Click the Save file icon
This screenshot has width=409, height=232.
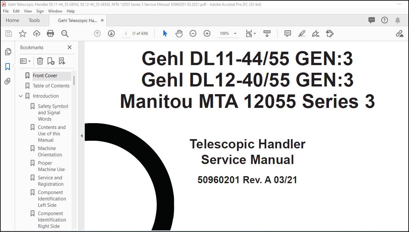coord(9,34)
